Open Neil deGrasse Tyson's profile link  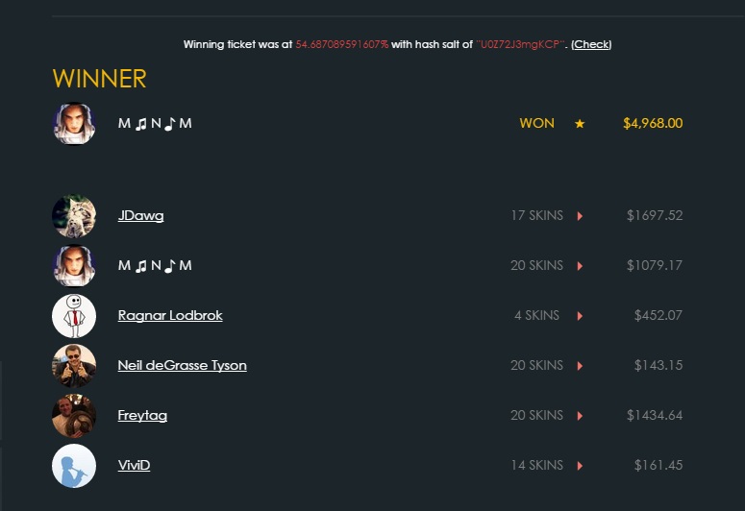click(x=182, y=366)
